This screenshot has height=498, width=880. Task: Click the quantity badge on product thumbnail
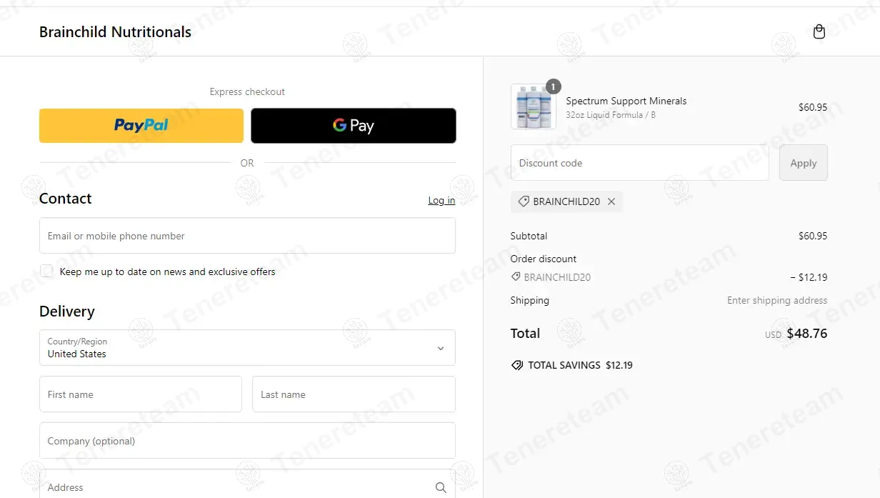point(553,86)
